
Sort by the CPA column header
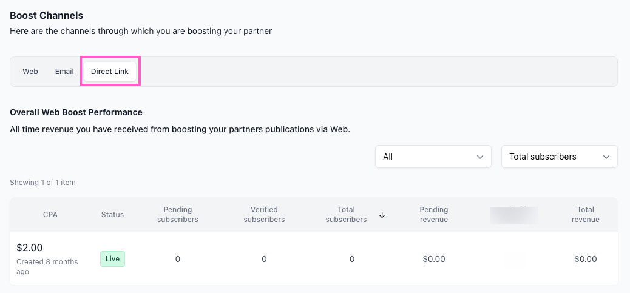[x=50, y=215]
